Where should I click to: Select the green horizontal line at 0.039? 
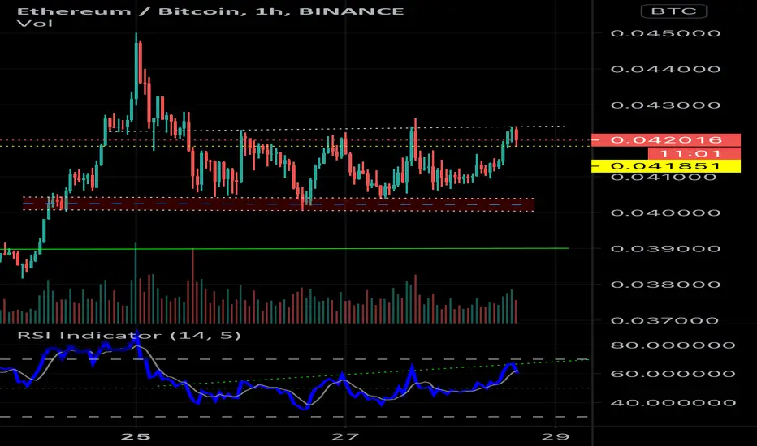(284, 249)
